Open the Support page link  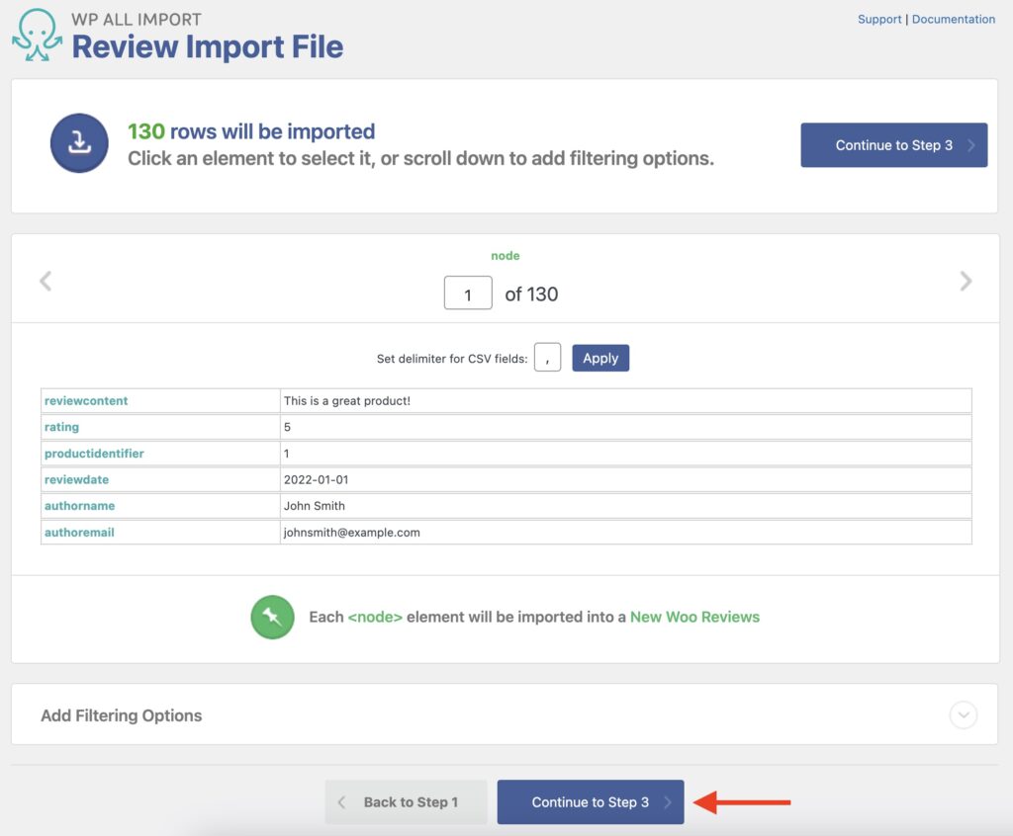879,19
